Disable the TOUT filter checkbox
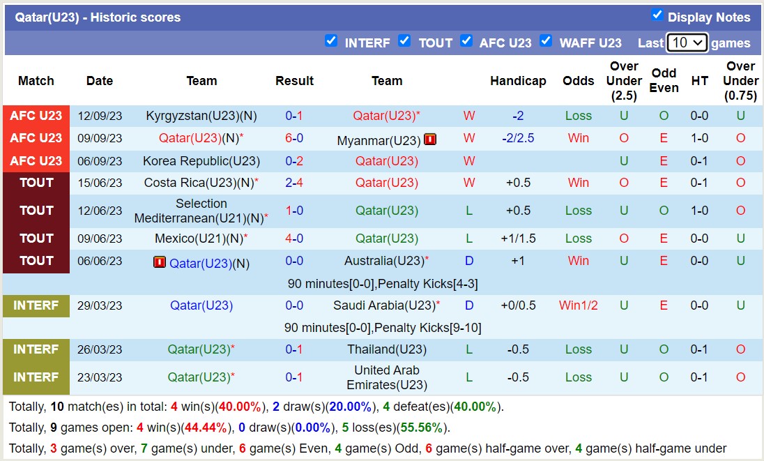The image size is (764, 461). [x=404, y=41]
